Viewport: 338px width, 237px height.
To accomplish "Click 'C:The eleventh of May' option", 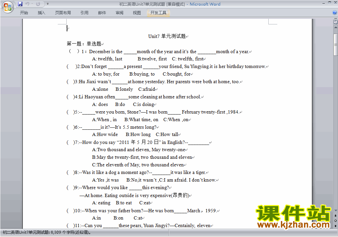I will point(138,165).
